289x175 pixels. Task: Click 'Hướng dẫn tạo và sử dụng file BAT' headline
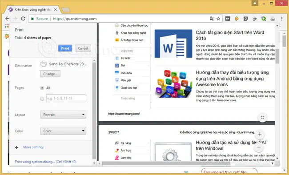(x=231, y=145)
